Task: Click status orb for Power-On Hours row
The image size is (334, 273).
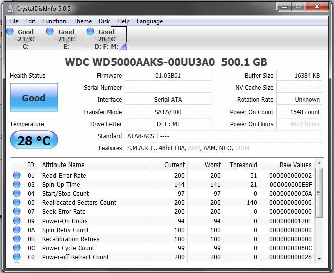Action: [x=17, y=221]
